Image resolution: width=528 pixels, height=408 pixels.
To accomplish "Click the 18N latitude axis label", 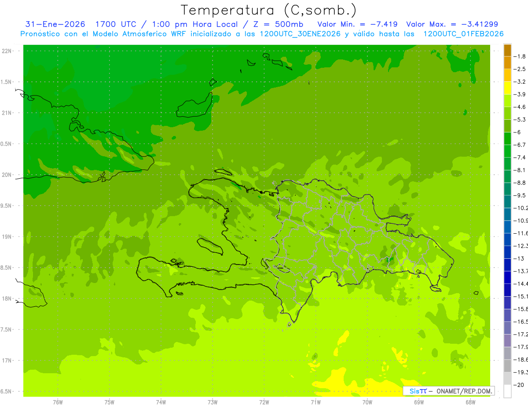I will tap(7, 298).
